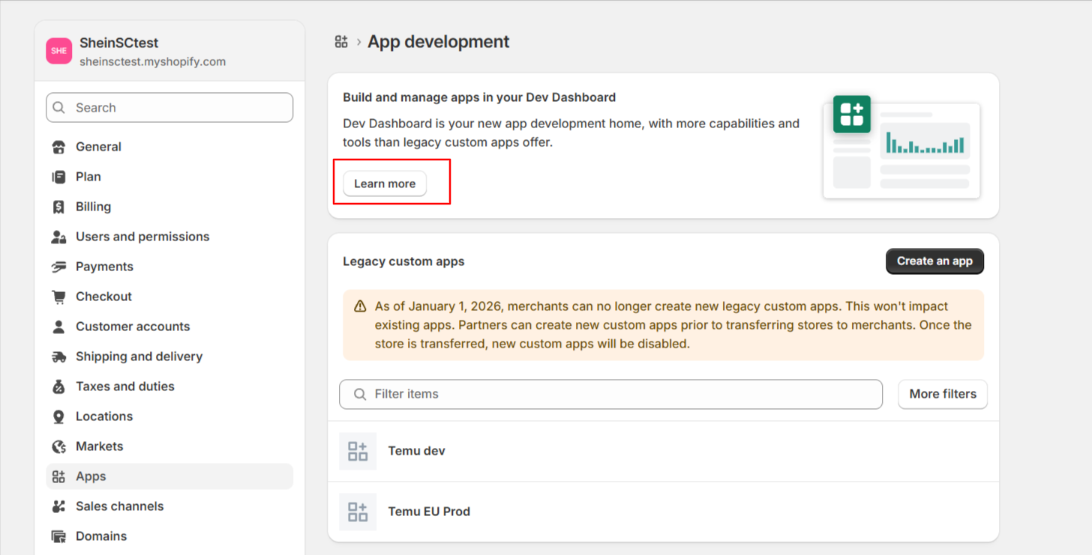Open the More filters options
The image size is (1092, 555).
click(942, 394)
